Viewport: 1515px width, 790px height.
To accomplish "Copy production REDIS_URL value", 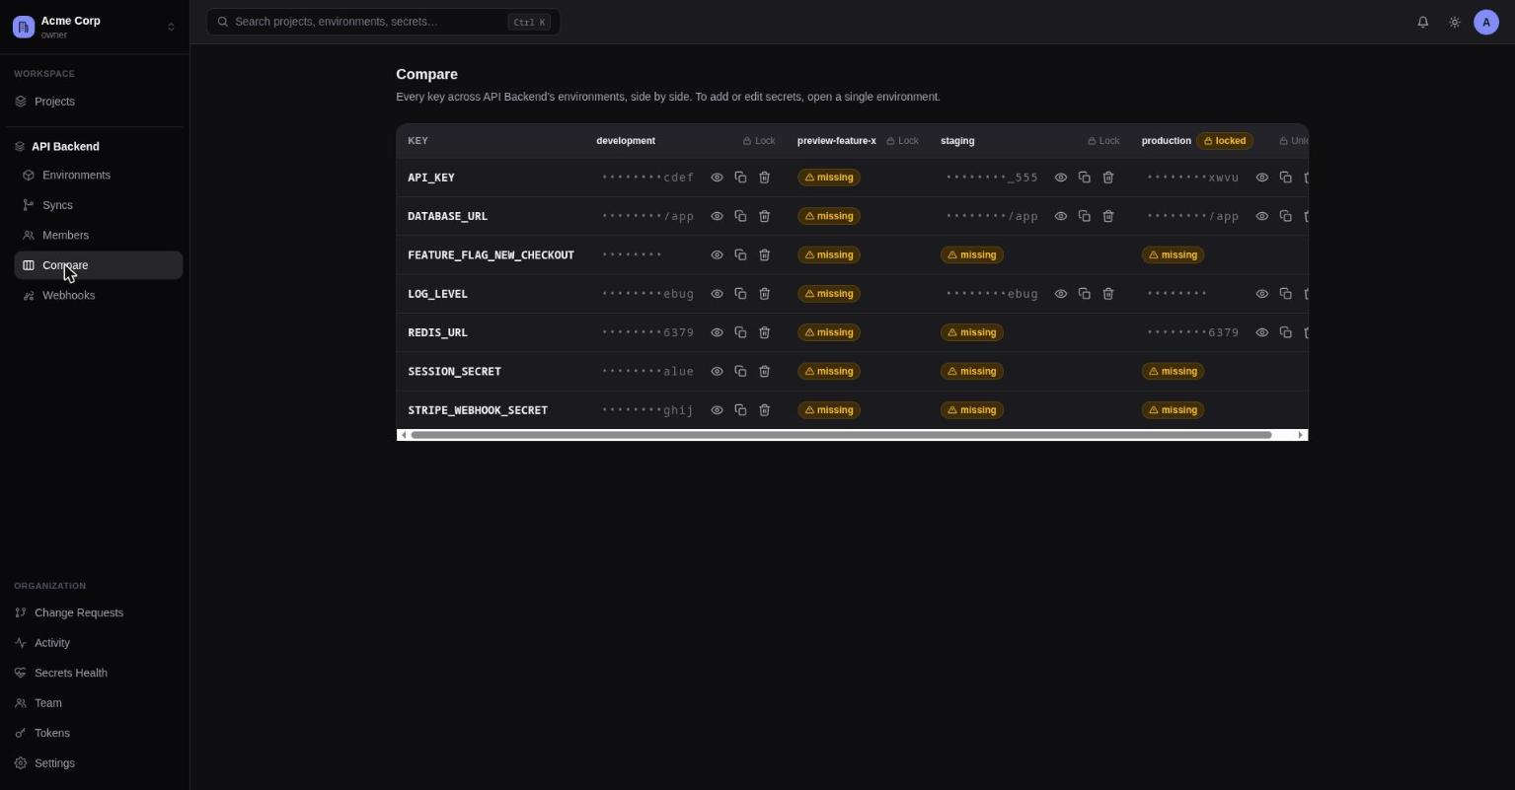I will tap(1285, 332).
